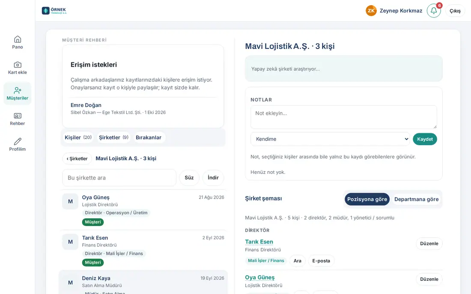The width and height of the screenshot is (471, 294).
Task: Open the notifications bell icon
Action: (x=433, y=11)
